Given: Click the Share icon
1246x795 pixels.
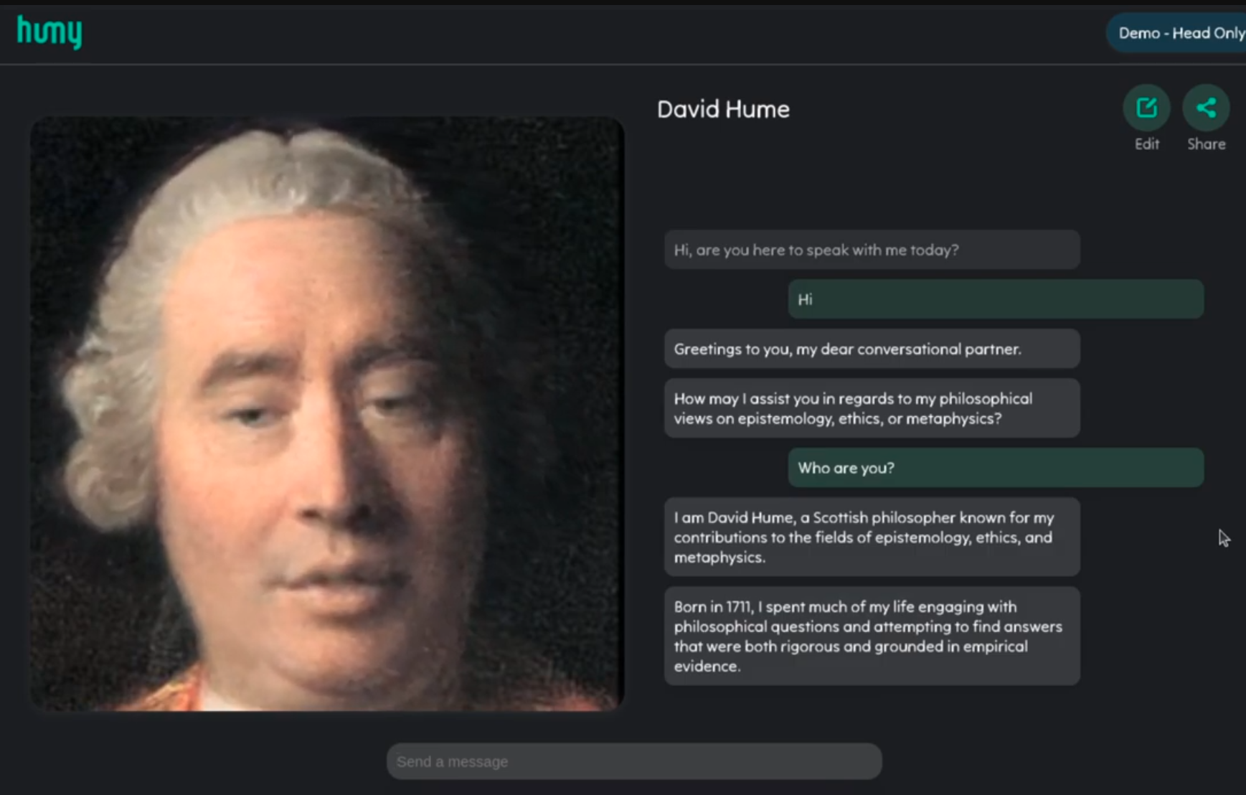Looking at the screenshot, I should (1206, 108).
